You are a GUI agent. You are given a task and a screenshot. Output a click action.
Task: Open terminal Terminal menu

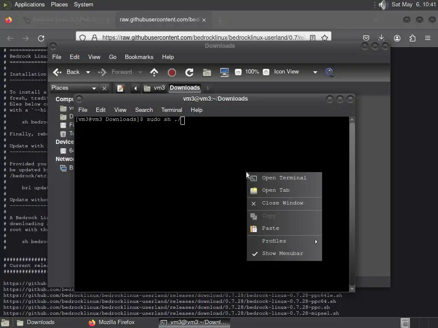point(172,110)
